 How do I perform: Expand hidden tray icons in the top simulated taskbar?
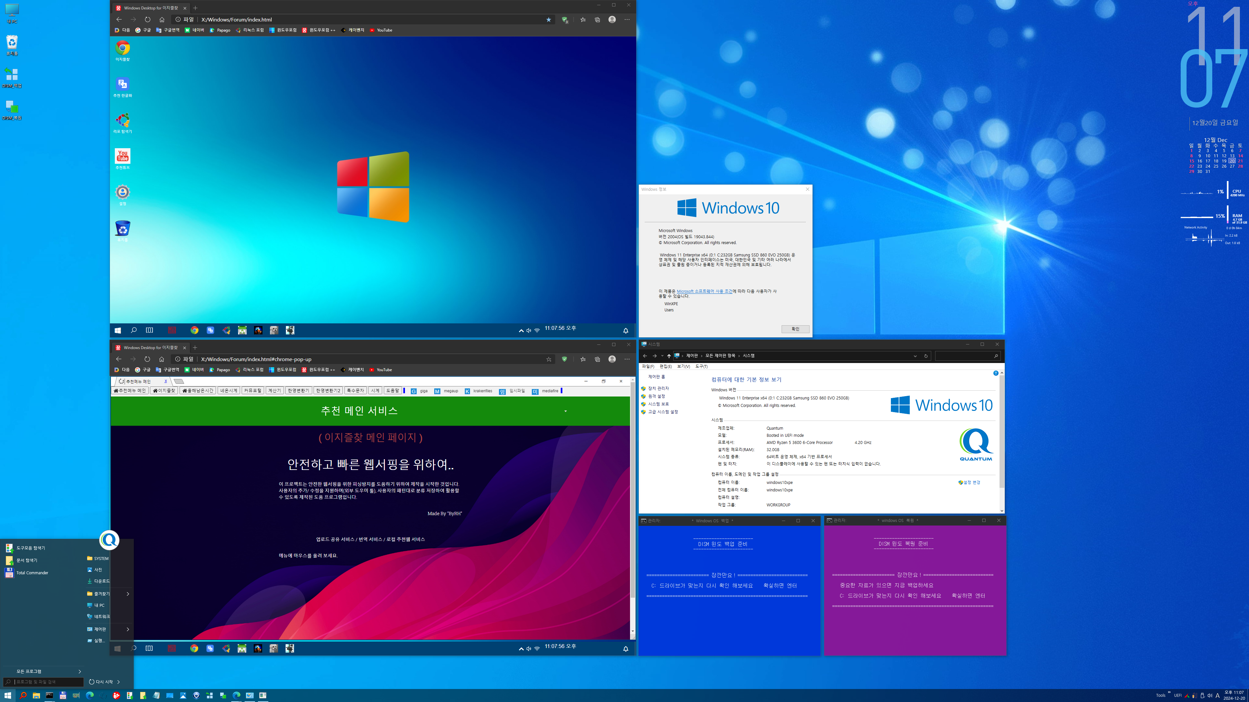521,331
